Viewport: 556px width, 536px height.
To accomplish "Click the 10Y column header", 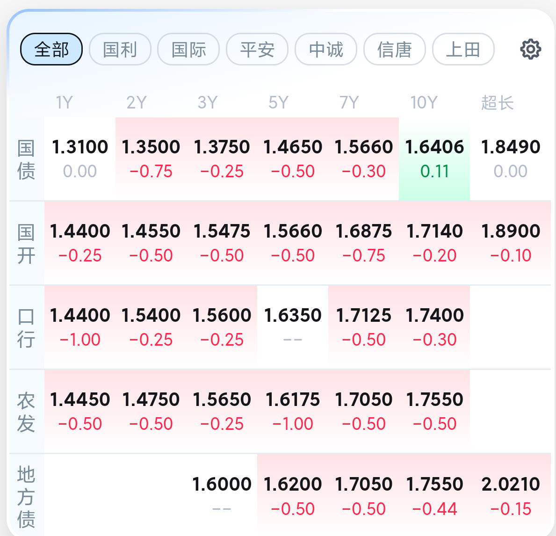I will point(424,102).
